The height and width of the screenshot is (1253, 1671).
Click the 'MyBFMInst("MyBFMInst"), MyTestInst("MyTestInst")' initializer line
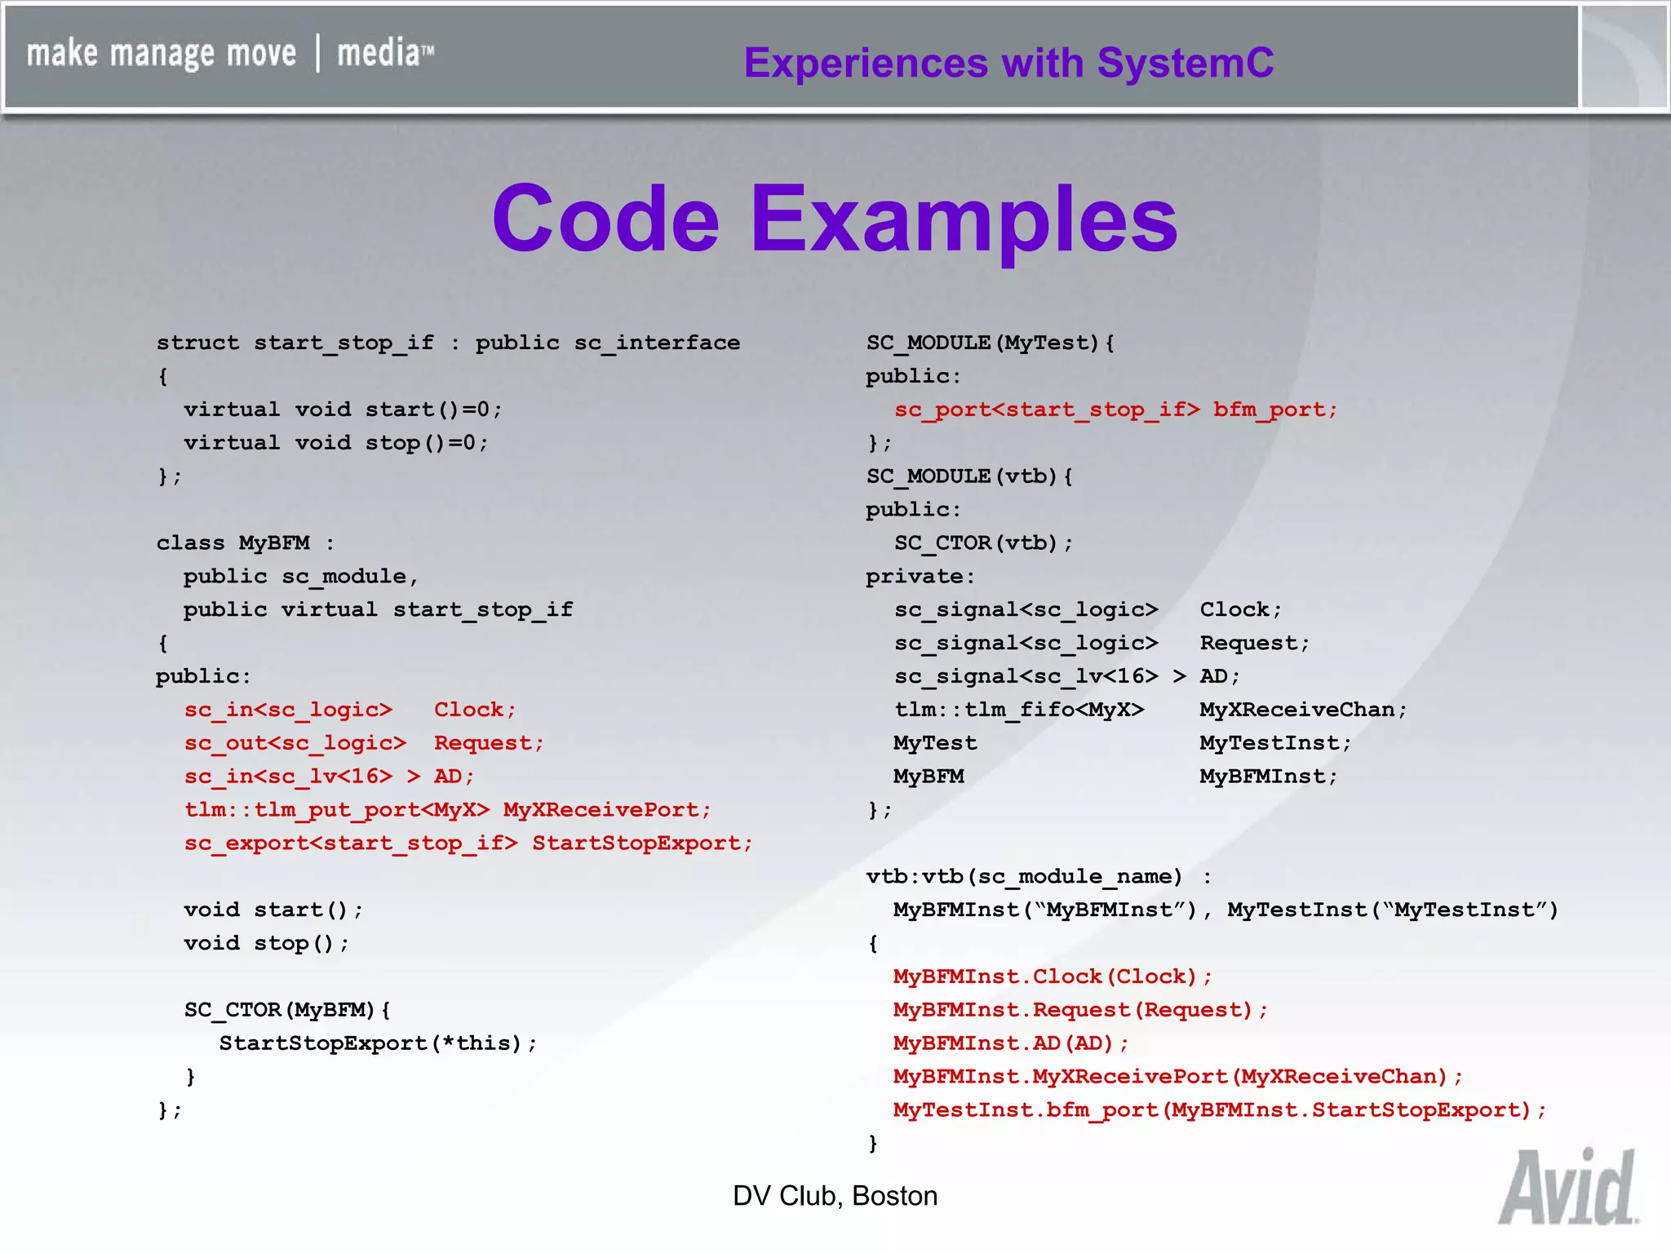[1226, 910]
